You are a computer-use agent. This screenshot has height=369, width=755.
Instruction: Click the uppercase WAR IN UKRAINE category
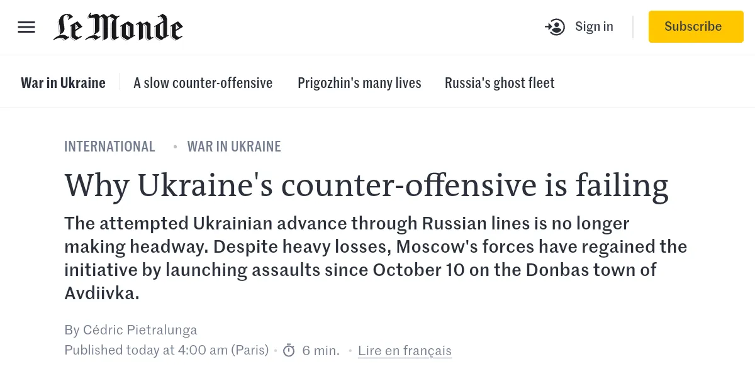point(234,146)
